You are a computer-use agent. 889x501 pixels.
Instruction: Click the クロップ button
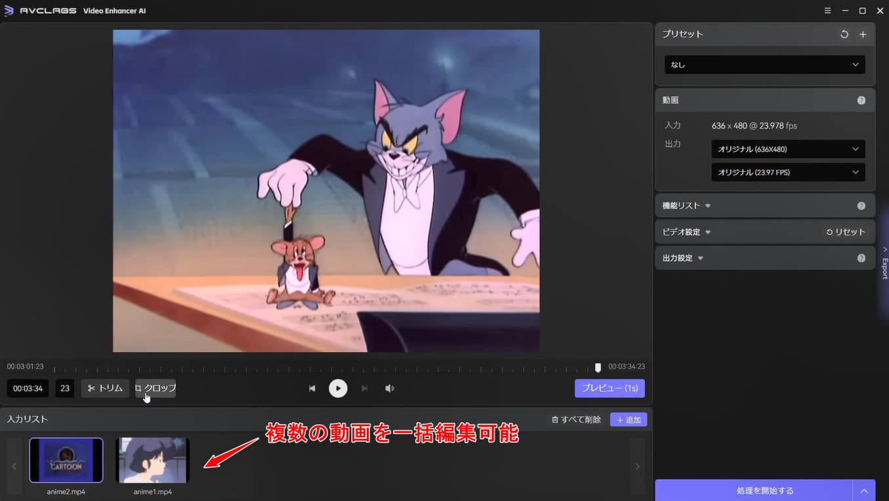point(155,388)
